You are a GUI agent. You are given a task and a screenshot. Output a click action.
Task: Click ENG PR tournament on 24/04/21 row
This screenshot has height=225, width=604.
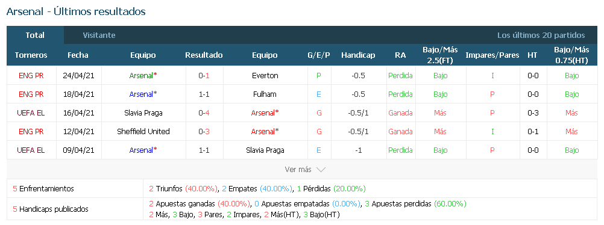(31, 76)
